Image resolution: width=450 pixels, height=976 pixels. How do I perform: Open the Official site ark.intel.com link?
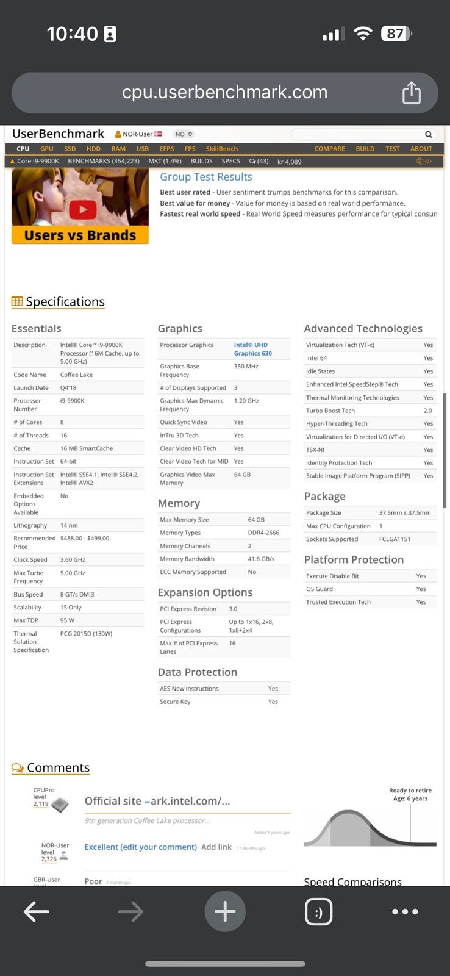[157, 801]
